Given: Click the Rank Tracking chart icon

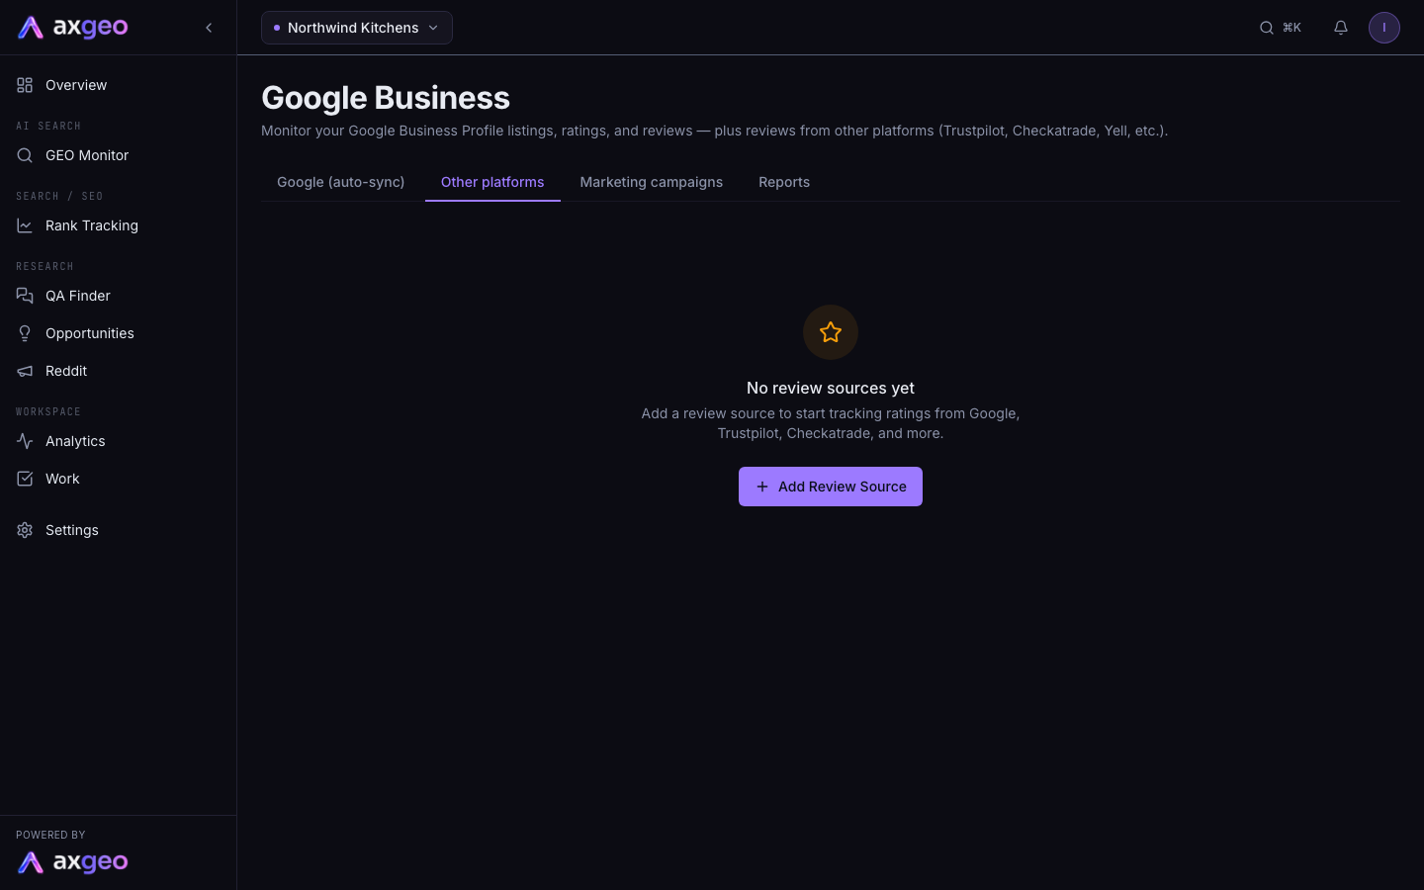Looking at the screenshot, I should click(x=25, y=225).
